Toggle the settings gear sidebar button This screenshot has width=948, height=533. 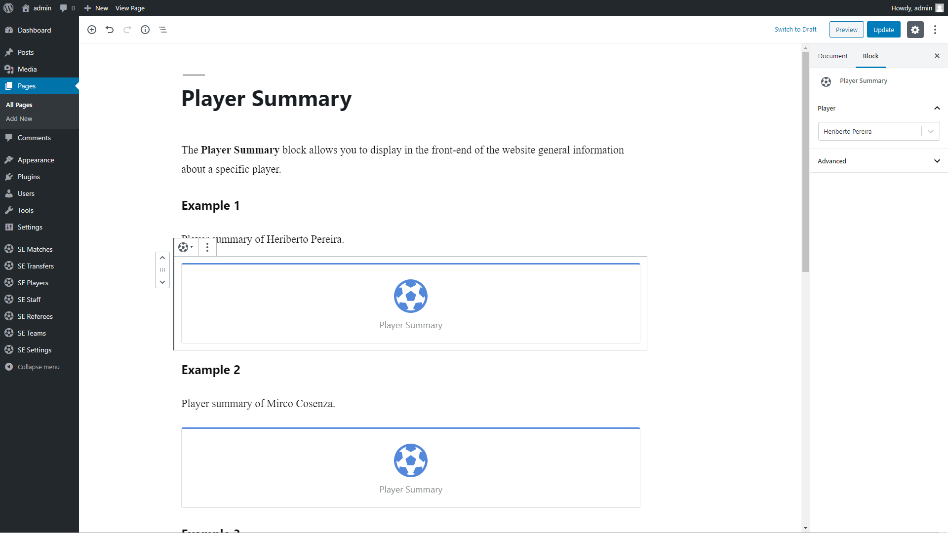click(x=915, y=30)
